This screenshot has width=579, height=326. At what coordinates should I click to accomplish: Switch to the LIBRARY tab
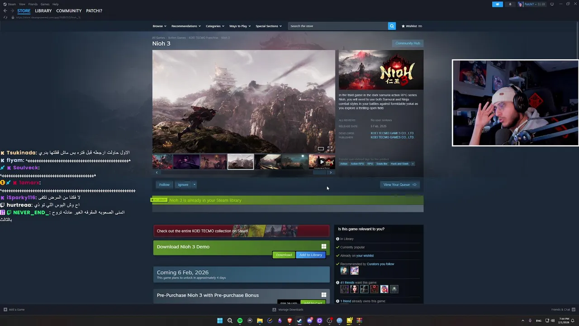coord(43,11)
